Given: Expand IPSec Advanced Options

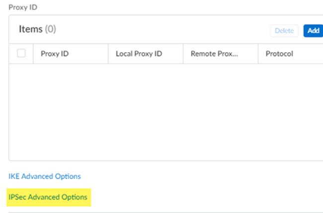Looking at the screenshot, I should click(x=48, y=197).
